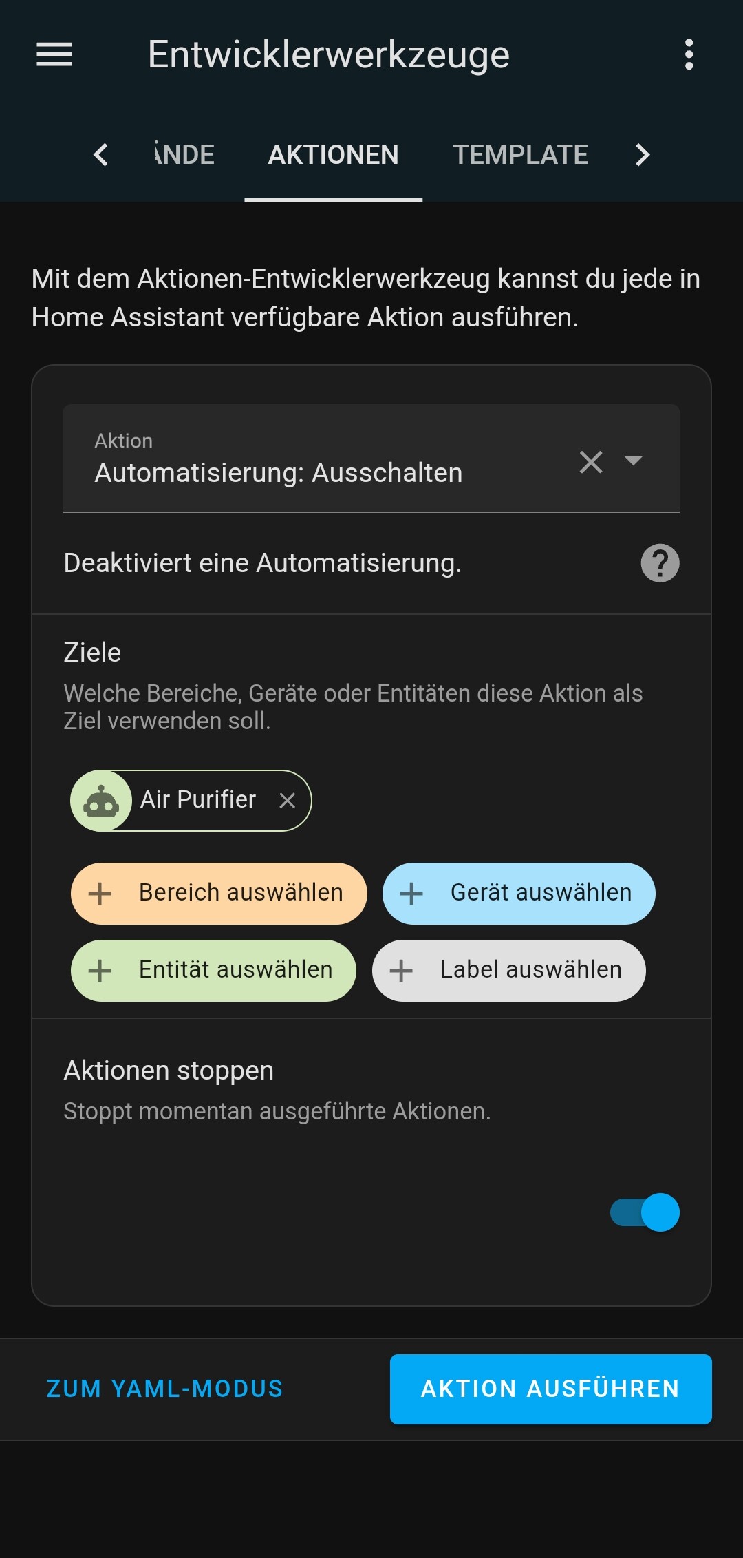
Task: Select the AKTIONEN tab
Action: tap(333, 155)
